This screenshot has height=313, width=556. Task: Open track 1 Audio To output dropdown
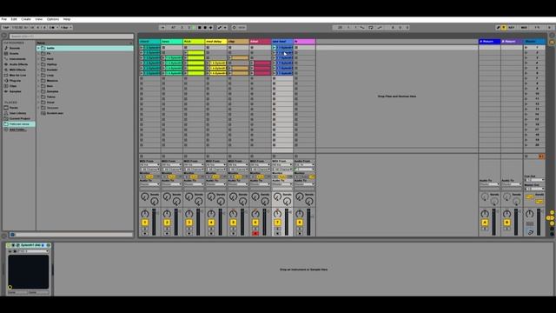coord(149,184)
